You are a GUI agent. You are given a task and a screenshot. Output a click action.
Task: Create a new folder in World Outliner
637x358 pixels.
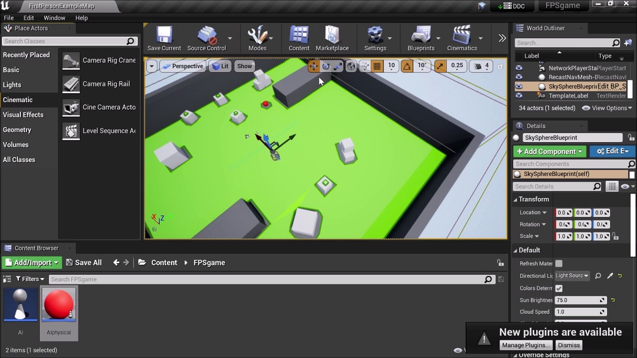[628, 43]
